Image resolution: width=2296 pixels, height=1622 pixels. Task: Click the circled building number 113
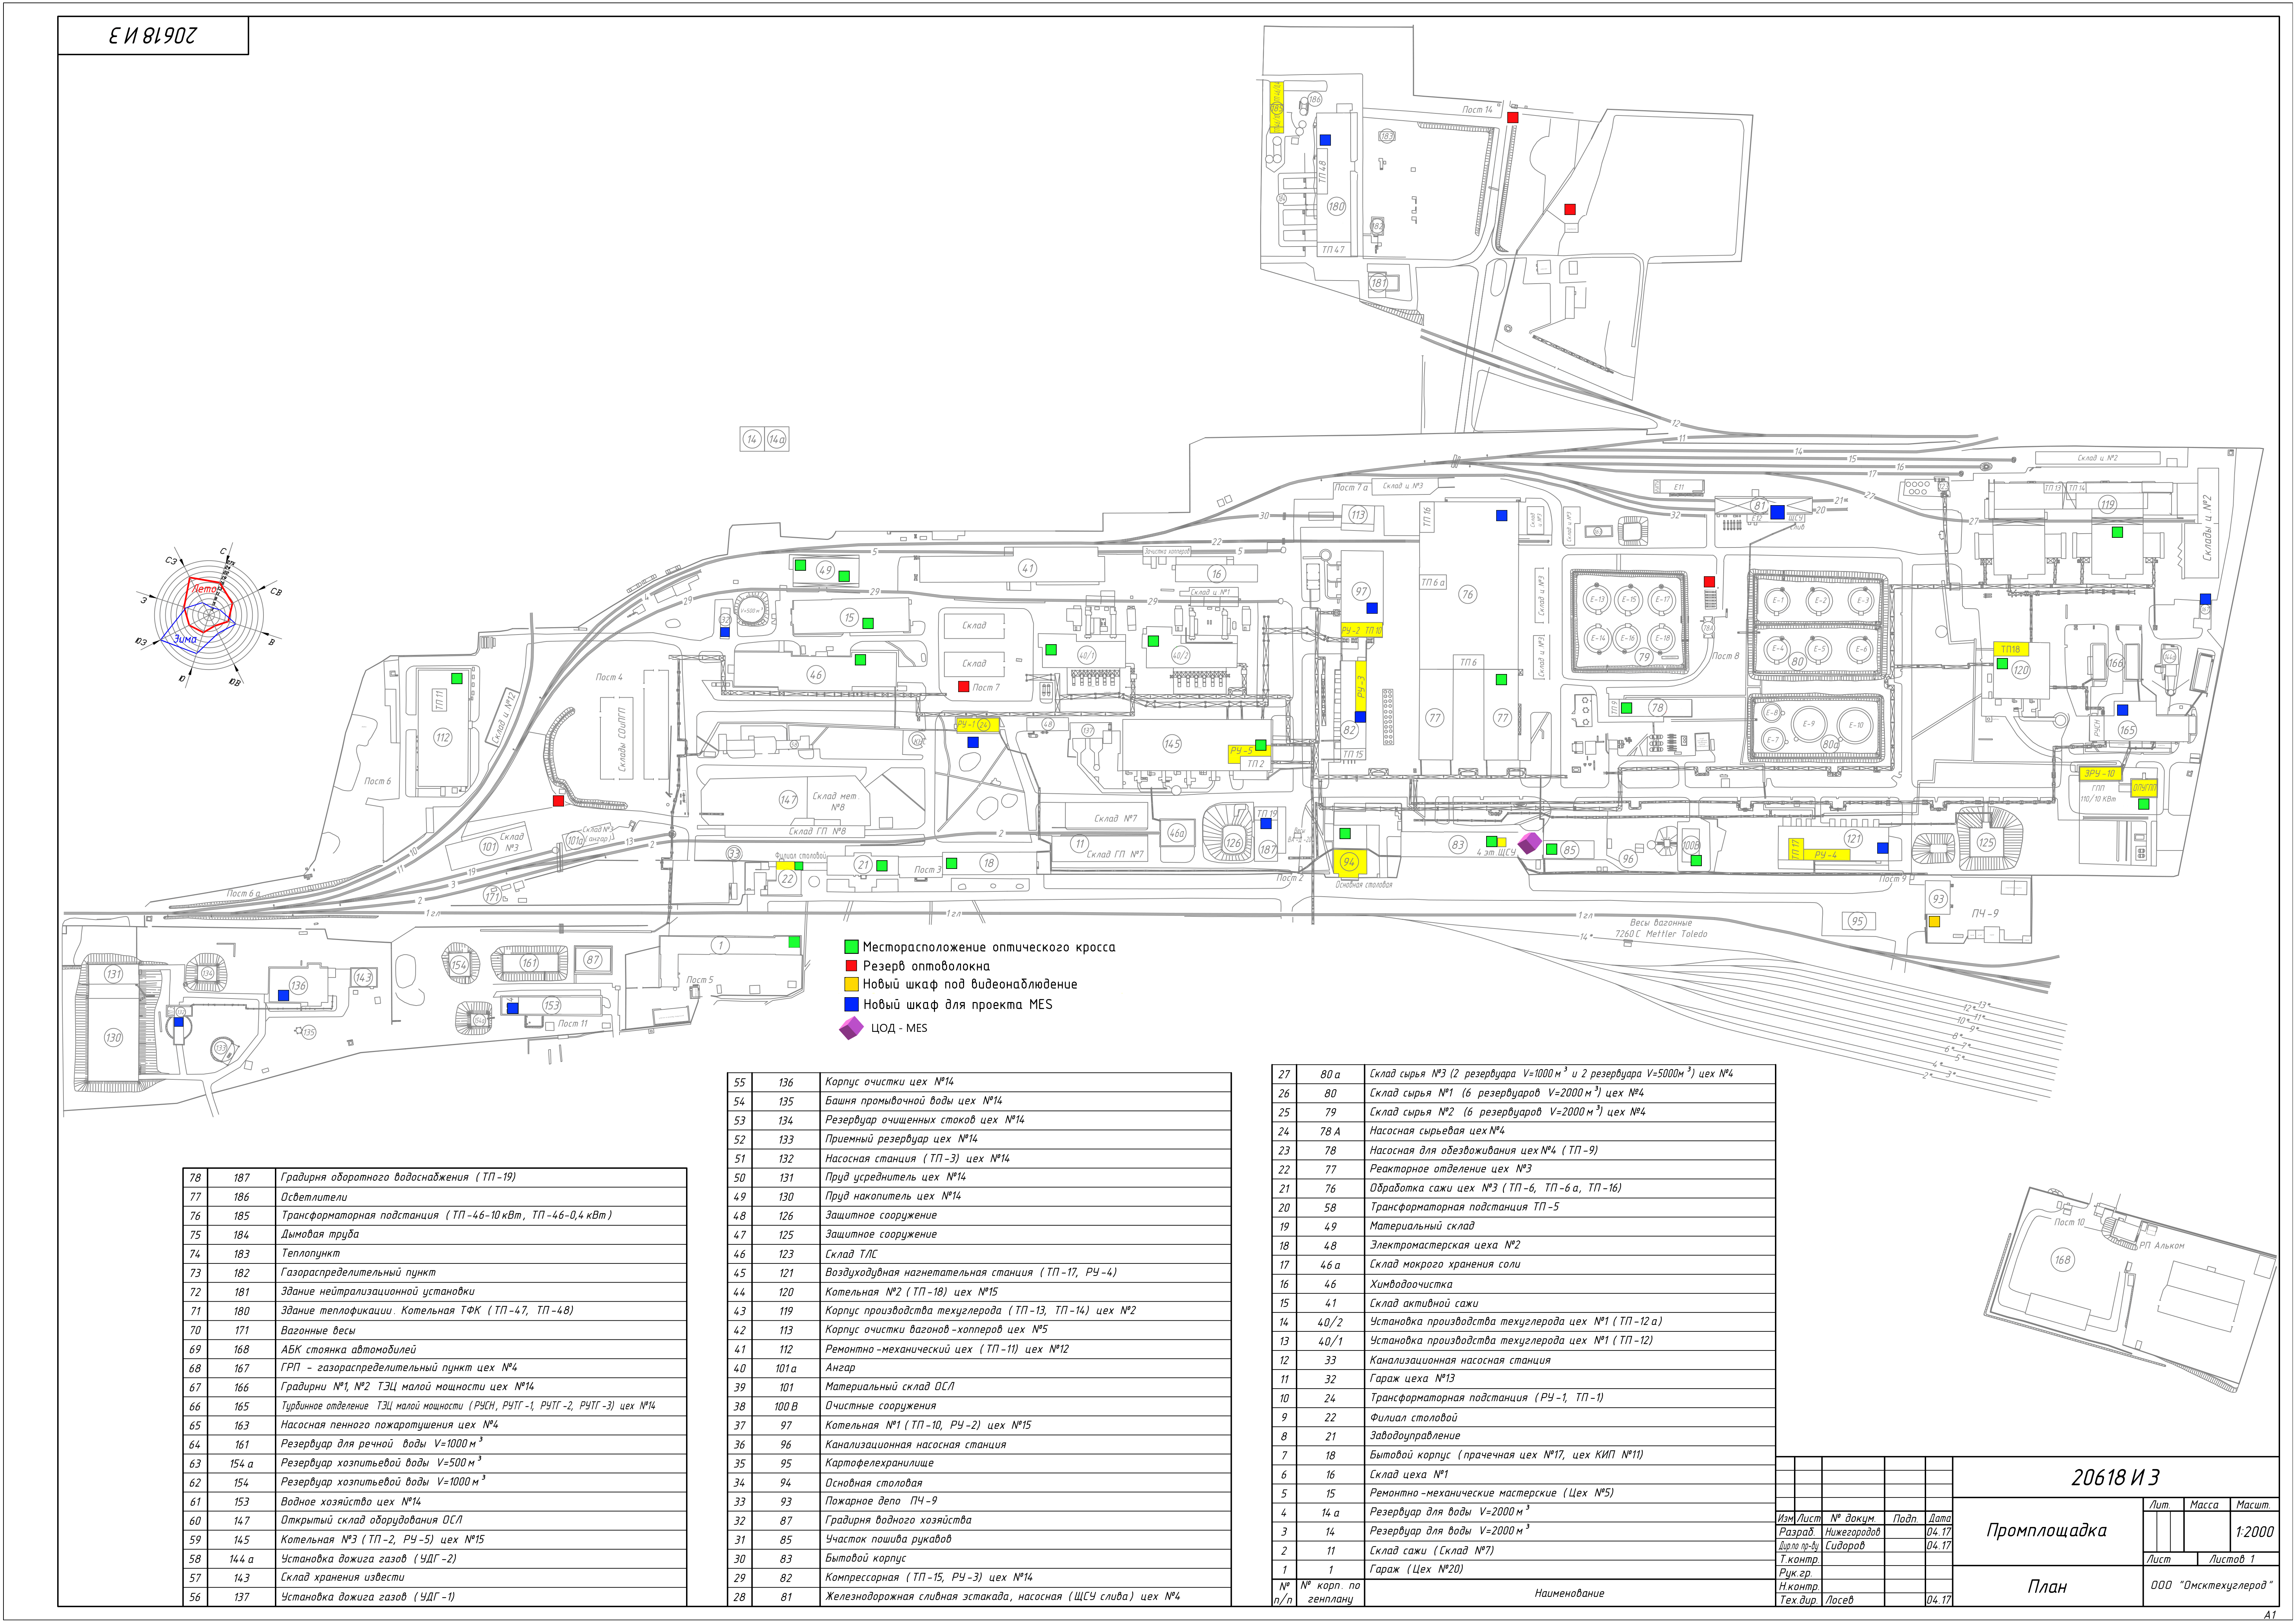click(1358, 515)
